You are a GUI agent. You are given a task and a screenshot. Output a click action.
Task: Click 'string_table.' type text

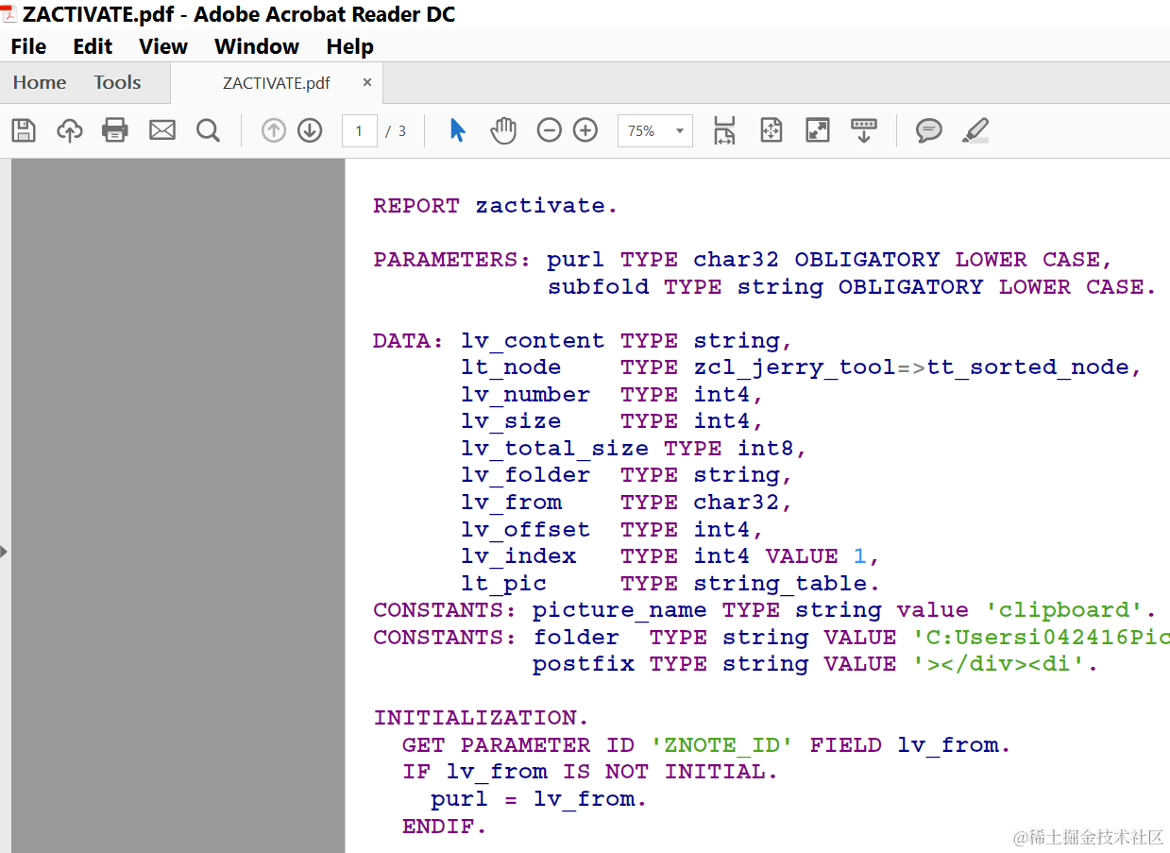tap(787, 584)
